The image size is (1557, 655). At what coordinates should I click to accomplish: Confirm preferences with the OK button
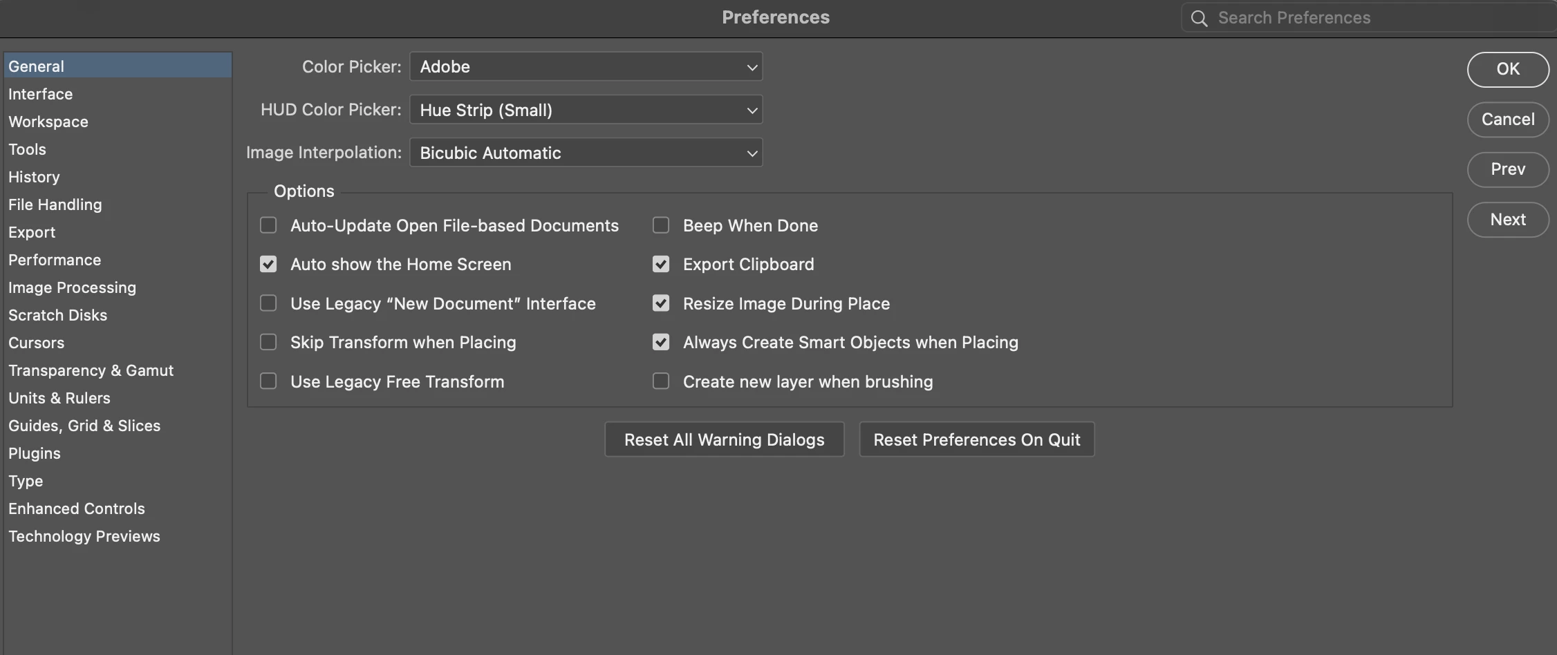tap(1508, 69)
